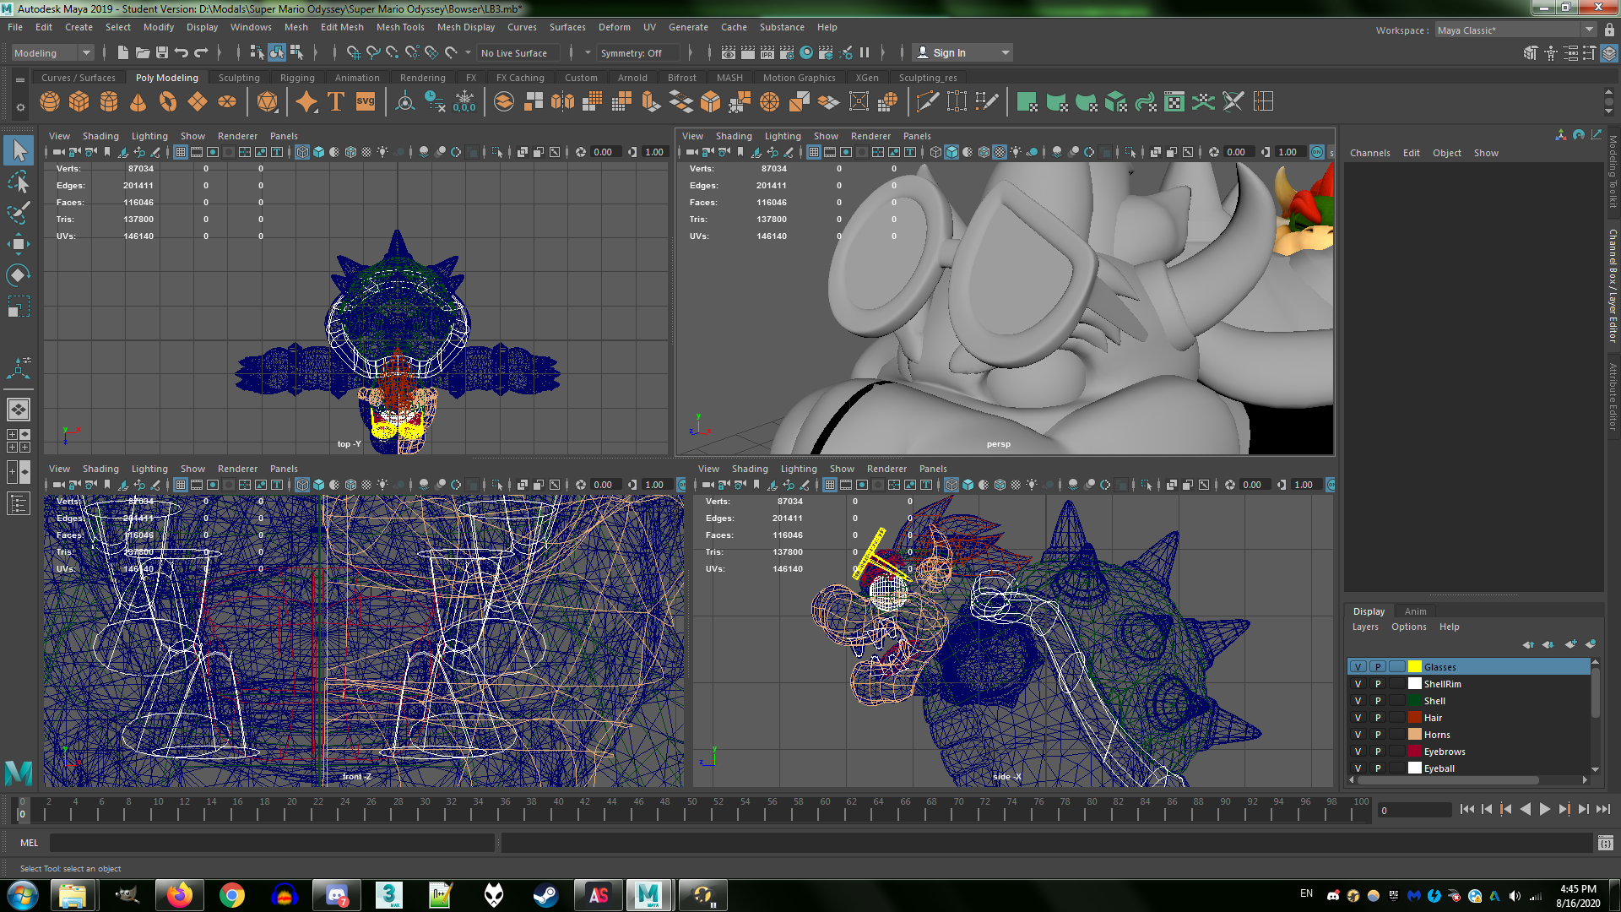Open Shading menu in persp viewport
1621x912 pixels.
coord(734,136)
